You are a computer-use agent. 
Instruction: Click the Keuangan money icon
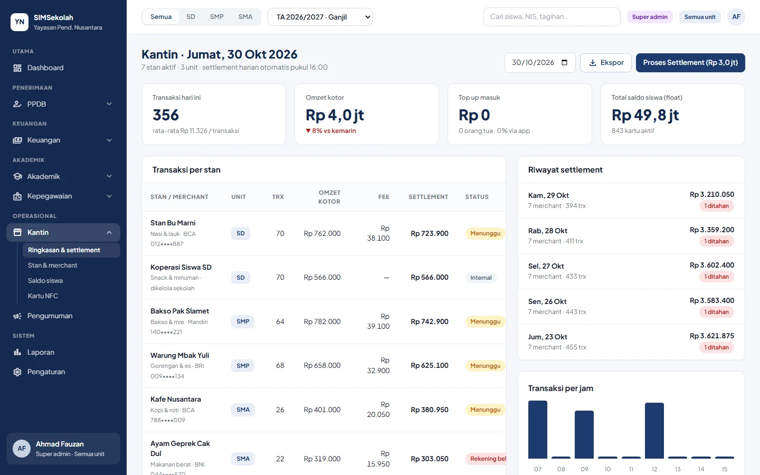click(17, 140)
